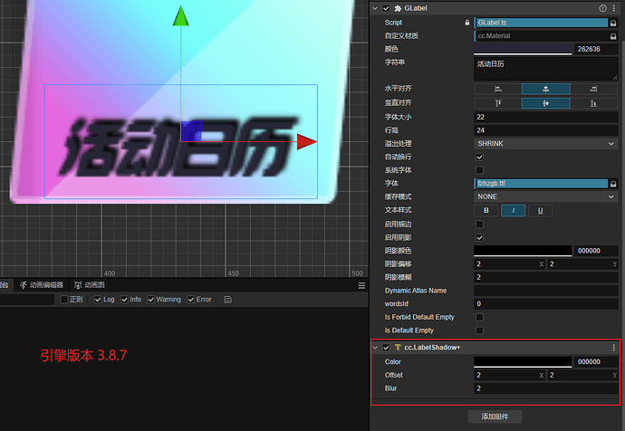
Task: Click the string text area
Action: [x=545, y=69]
